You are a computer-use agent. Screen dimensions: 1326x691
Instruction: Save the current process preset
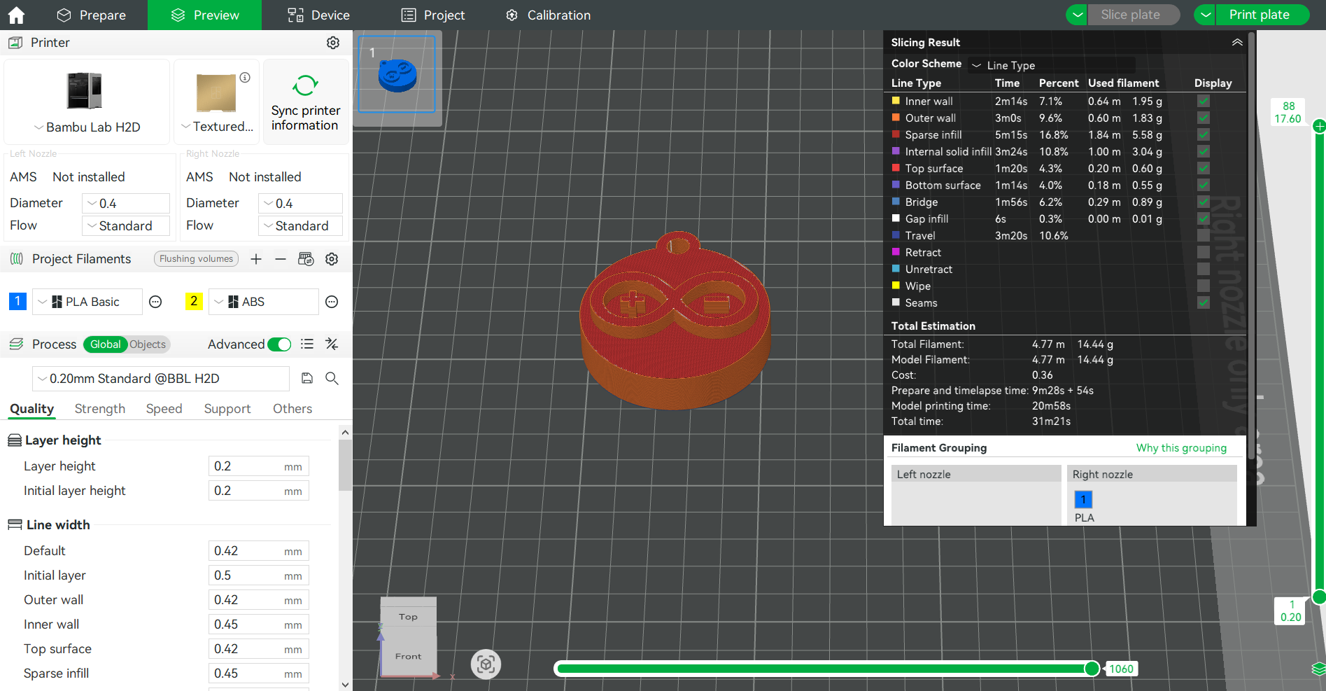(307, 378)
